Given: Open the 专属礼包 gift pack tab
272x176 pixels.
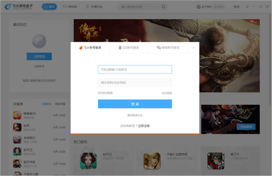Looking at the screenshot, I should (x=94, y=7).
